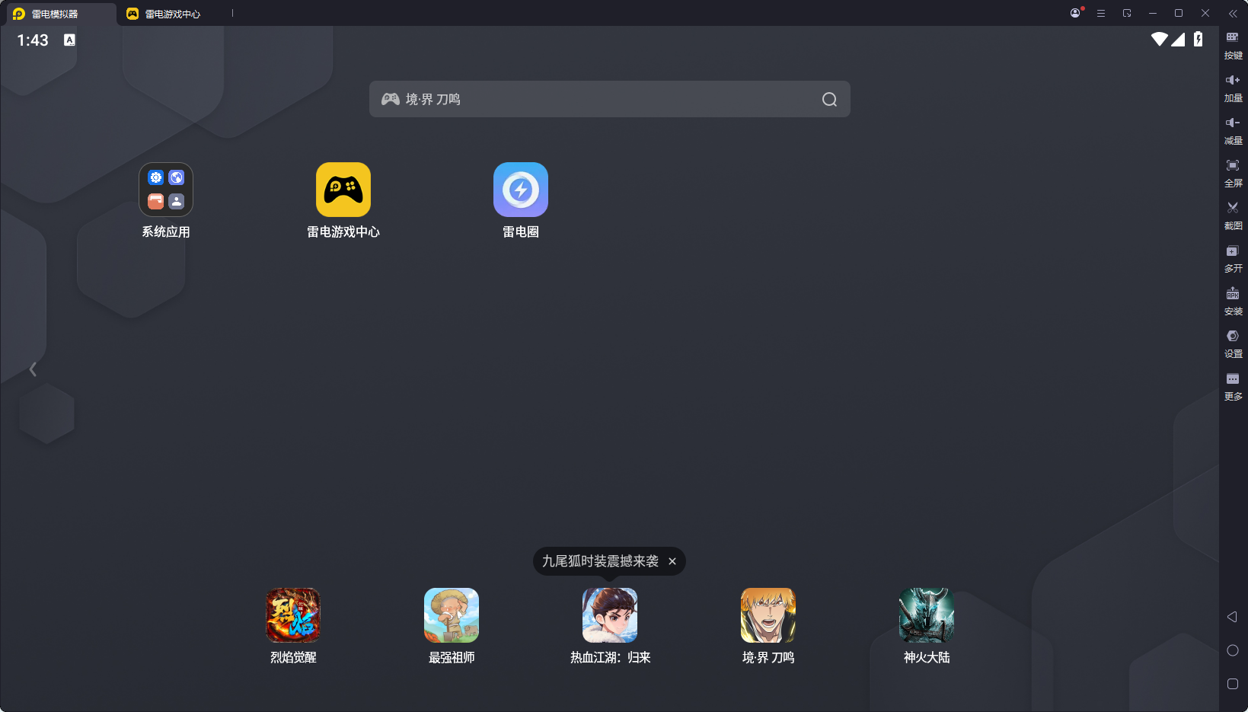
Task: Launch the 最强祖师 game
Action: [x=452, y=615]
